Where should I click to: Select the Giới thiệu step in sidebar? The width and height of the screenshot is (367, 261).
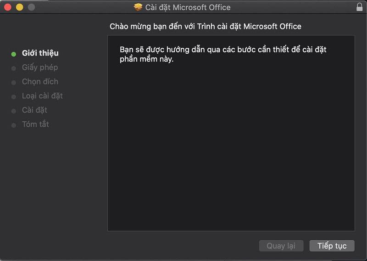tap(40, 53)
